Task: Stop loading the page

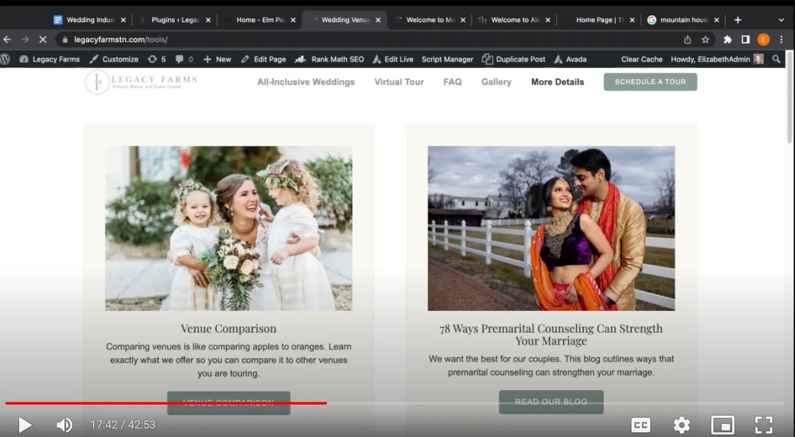Action: click(43, 40)
